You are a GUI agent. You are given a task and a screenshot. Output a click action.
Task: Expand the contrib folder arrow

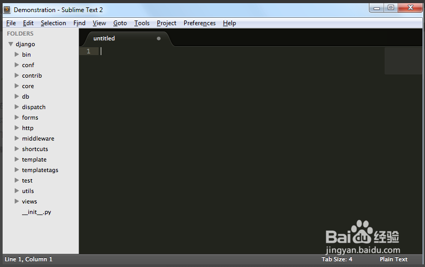[17, 76]
